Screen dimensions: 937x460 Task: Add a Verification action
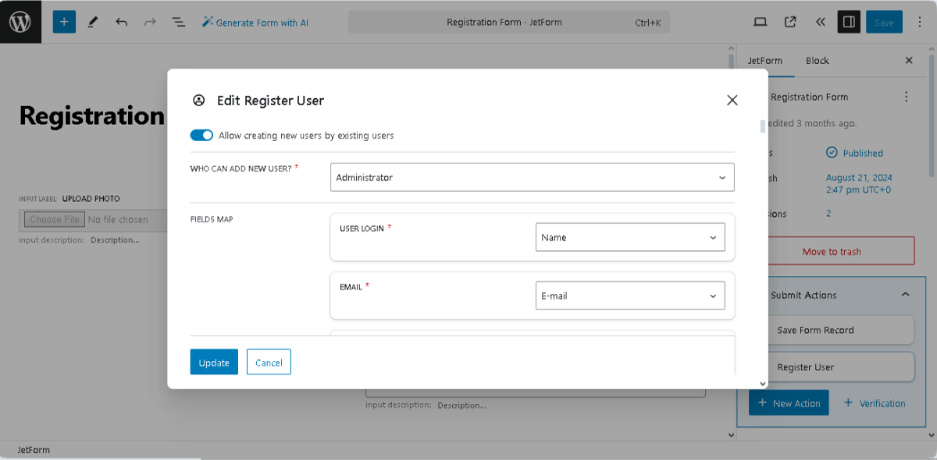[875, 403]
